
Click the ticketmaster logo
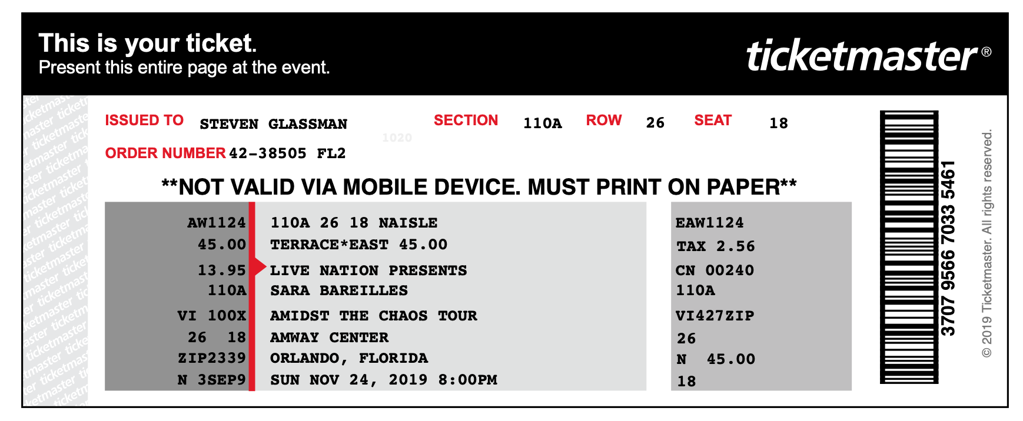tap(862, 56)
